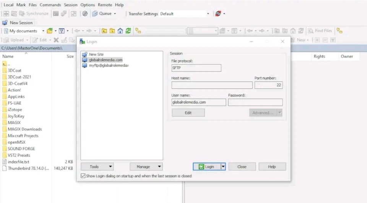Click the Select Files plus icon
This screenshot has height=203, width=367.
[x=317, y=40]
